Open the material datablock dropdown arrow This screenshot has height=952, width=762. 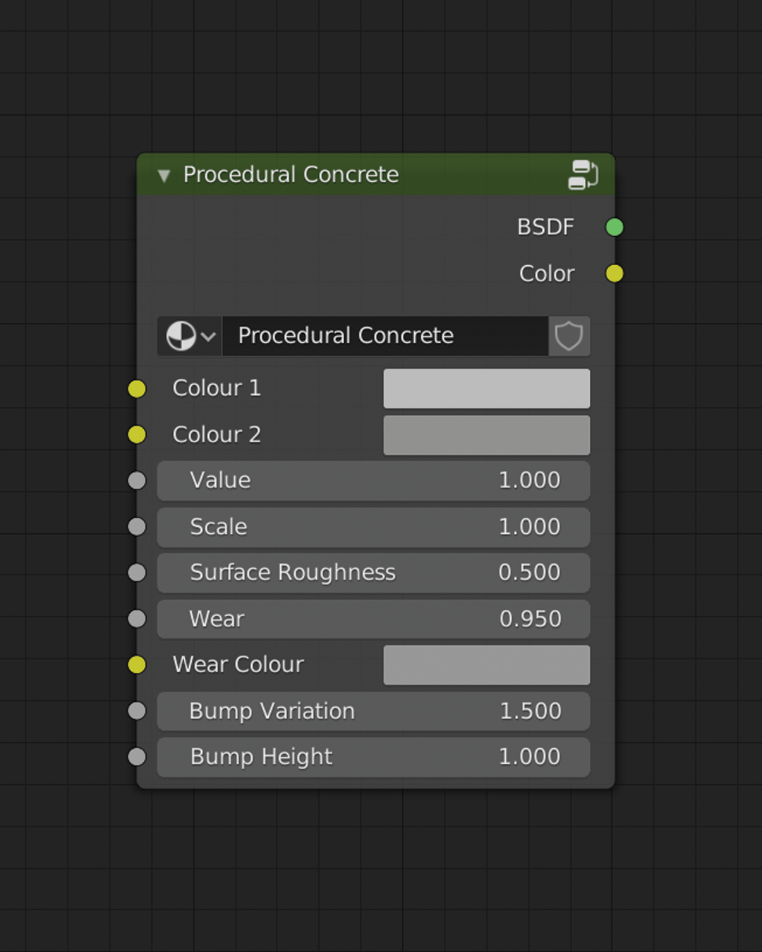pos(208,336)
